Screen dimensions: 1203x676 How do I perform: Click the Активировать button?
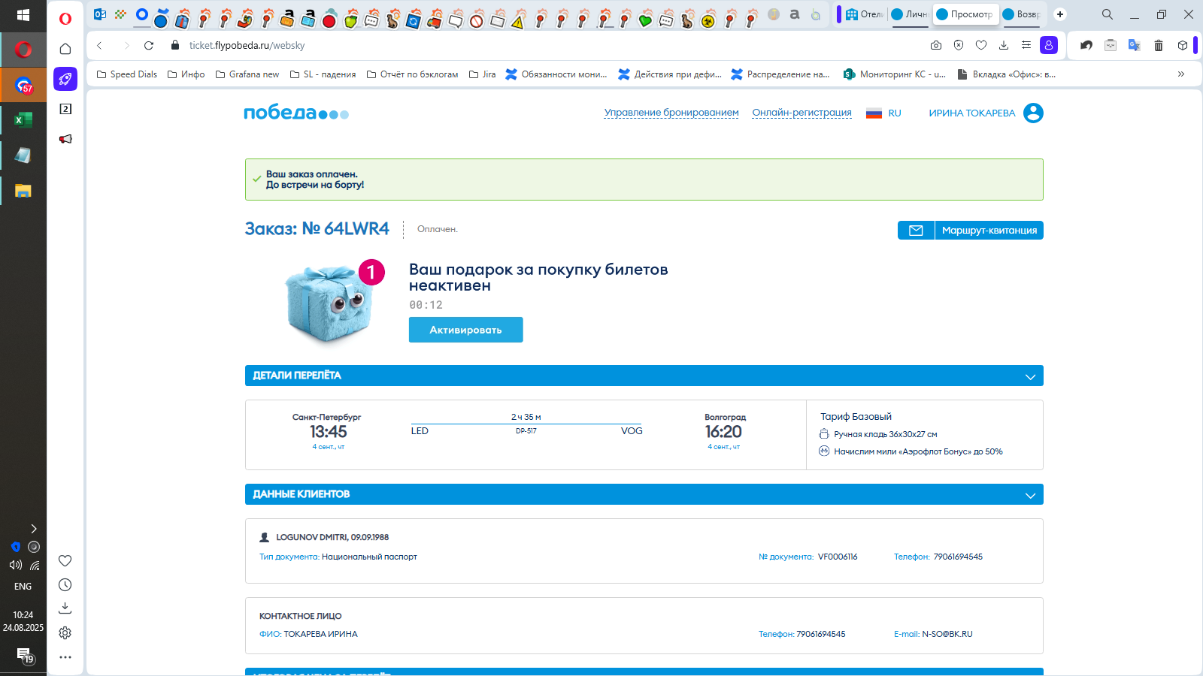coord(465,330)
